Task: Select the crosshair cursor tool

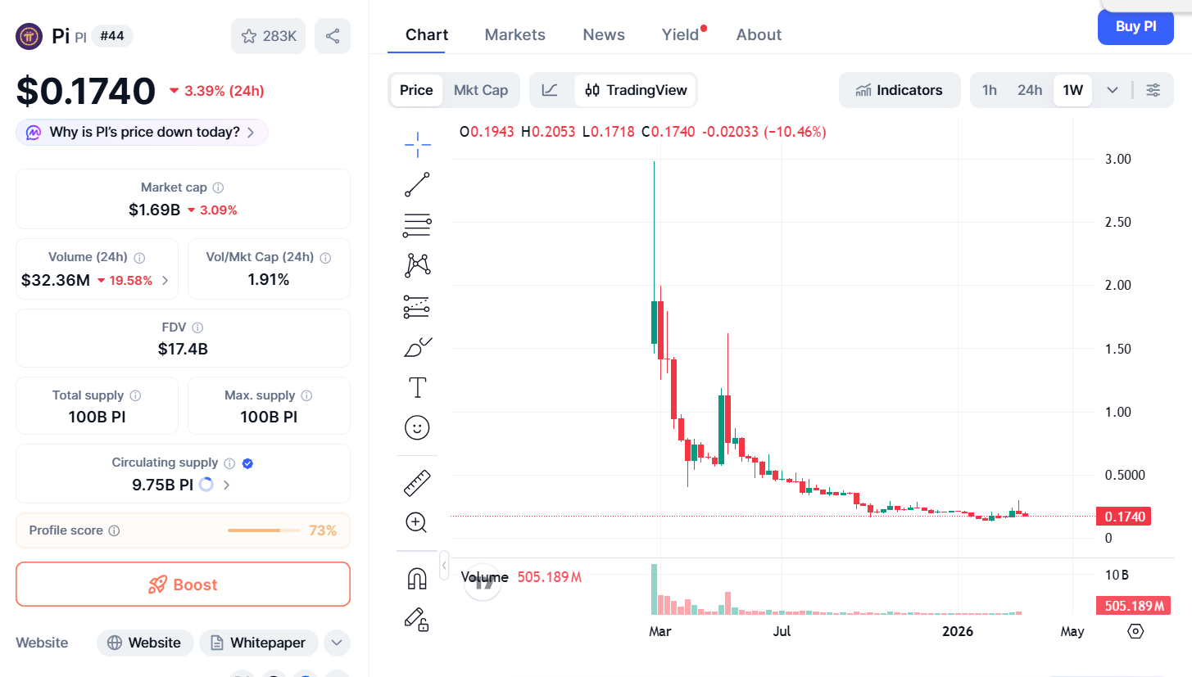Action: [x=417, y=144]
